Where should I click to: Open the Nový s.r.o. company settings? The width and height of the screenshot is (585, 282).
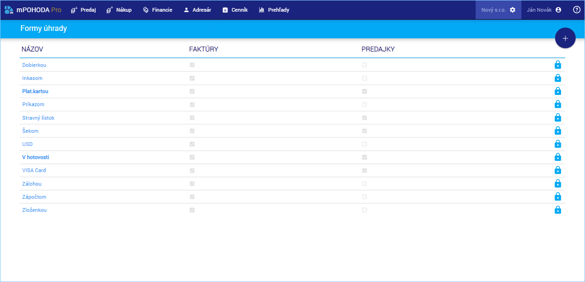(x=498, y=10)
